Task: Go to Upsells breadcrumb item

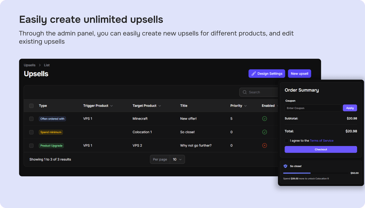Action: (29, 65)
